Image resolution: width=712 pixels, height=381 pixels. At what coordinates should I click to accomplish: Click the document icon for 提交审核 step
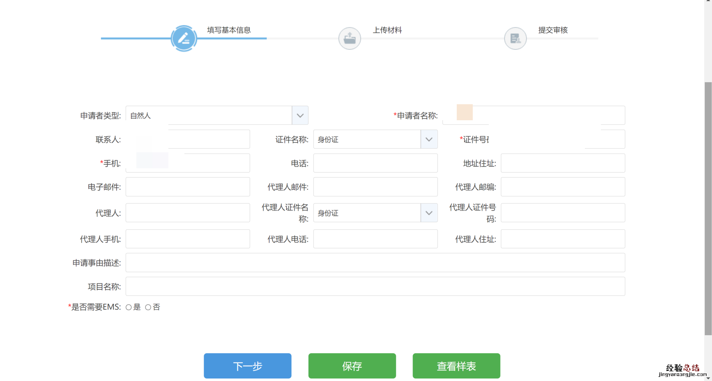pos(515,38)
